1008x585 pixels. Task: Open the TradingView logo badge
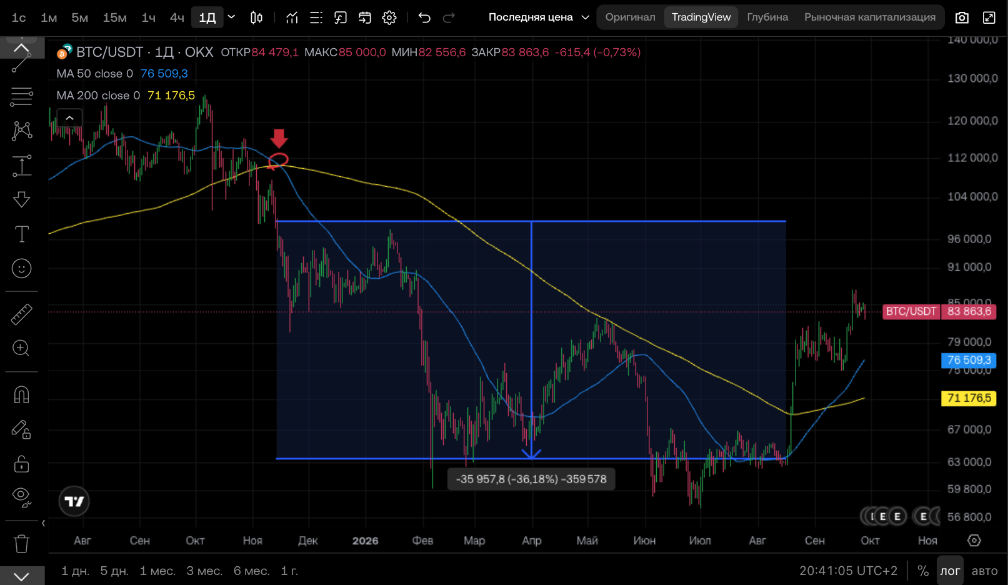74,501
